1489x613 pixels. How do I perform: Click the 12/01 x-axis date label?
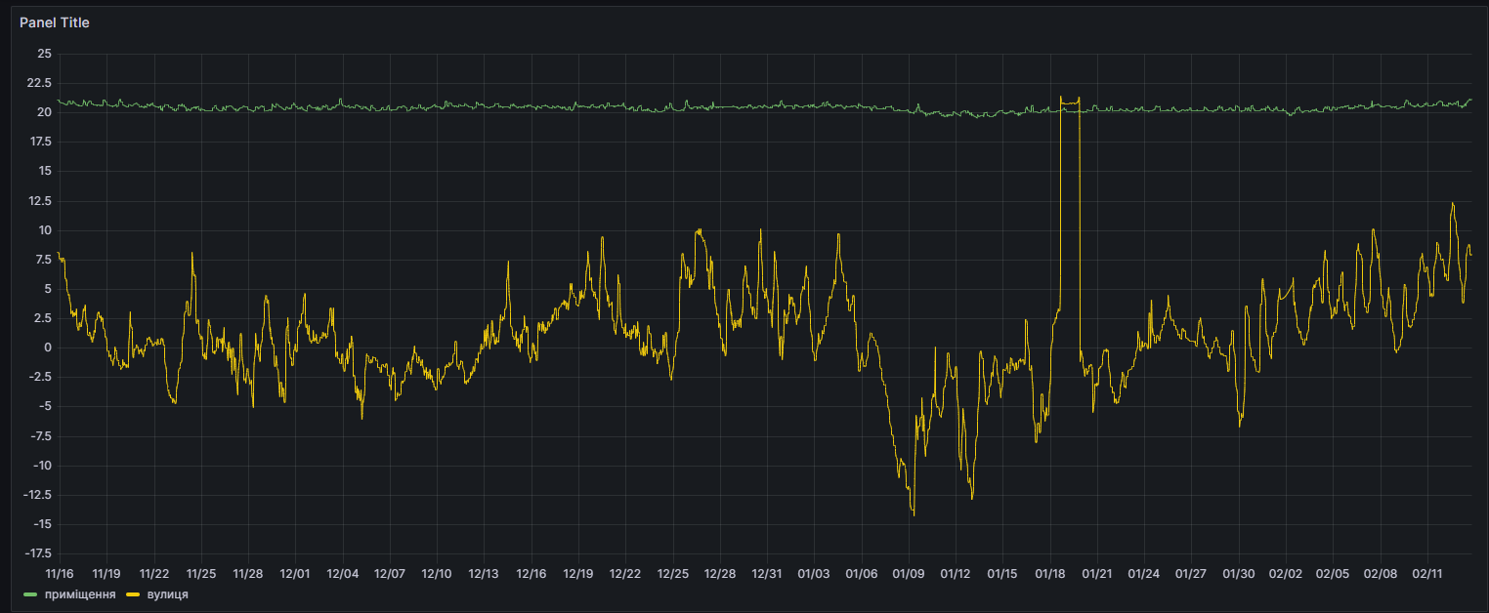295,574
